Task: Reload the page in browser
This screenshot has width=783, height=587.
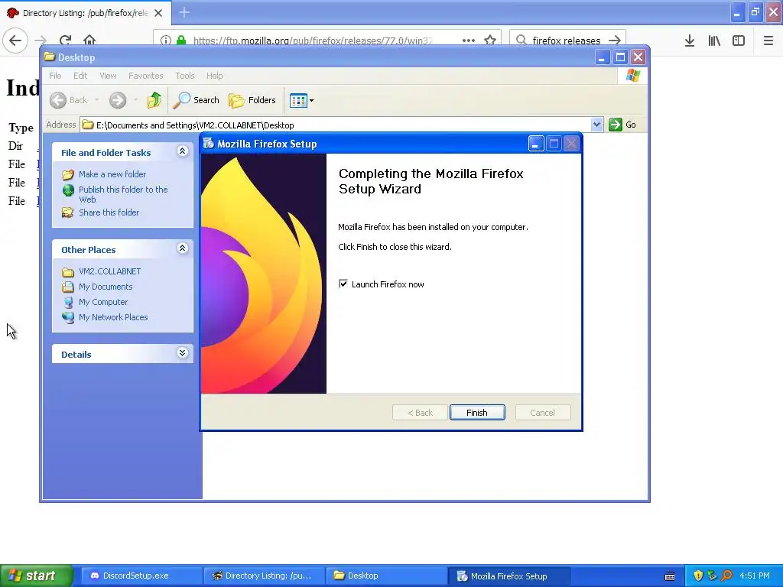Action: point(66,40)
